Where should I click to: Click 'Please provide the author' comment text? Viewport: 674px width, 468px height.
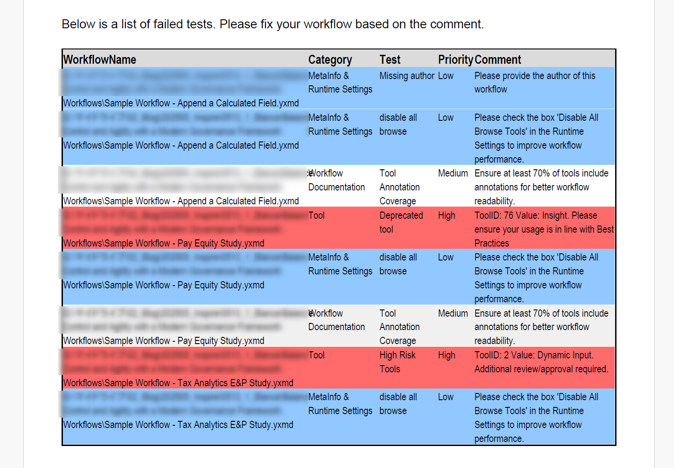pyautogui.click(x=535, y=83)
